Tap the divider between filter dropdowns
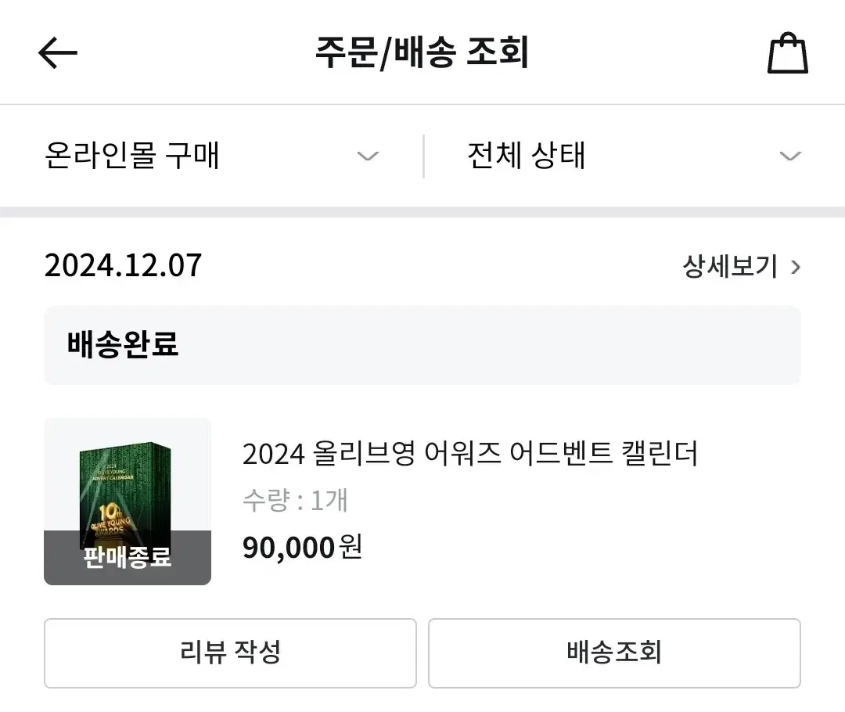The width and height of the screenshot is (845, 712). 423,156
